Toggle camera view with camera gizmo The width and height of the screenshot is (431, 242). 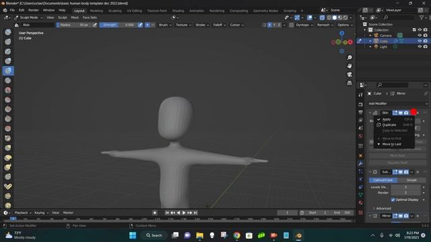pyautogui.click(x=350, y=75)
